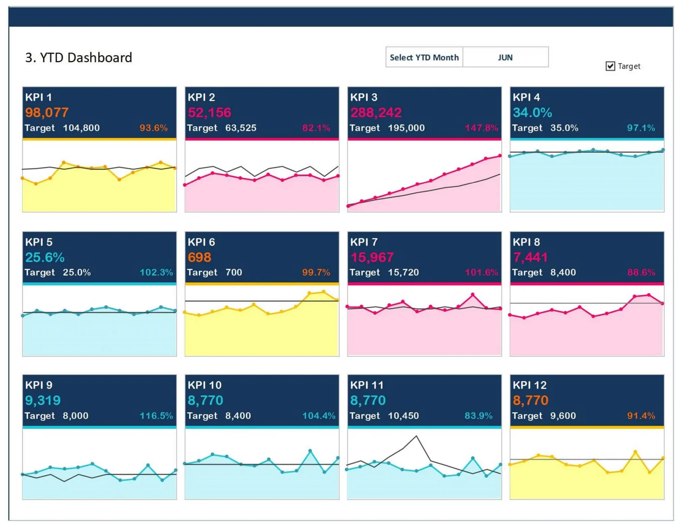
Task: Open the JUN month selector dropdown
Action: point(505,57)
